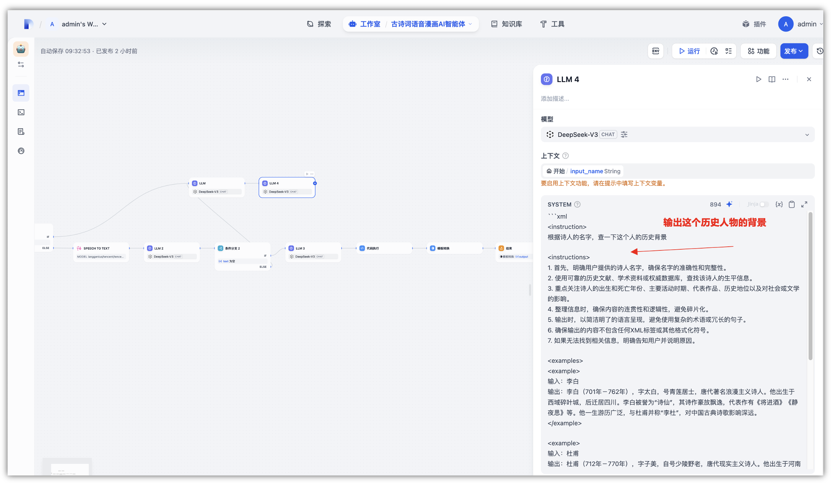The width and height of the screenshot is (831, 483).
Task: Expand the DeepSeek-V3 model dropdown
Action: (806, 135)
